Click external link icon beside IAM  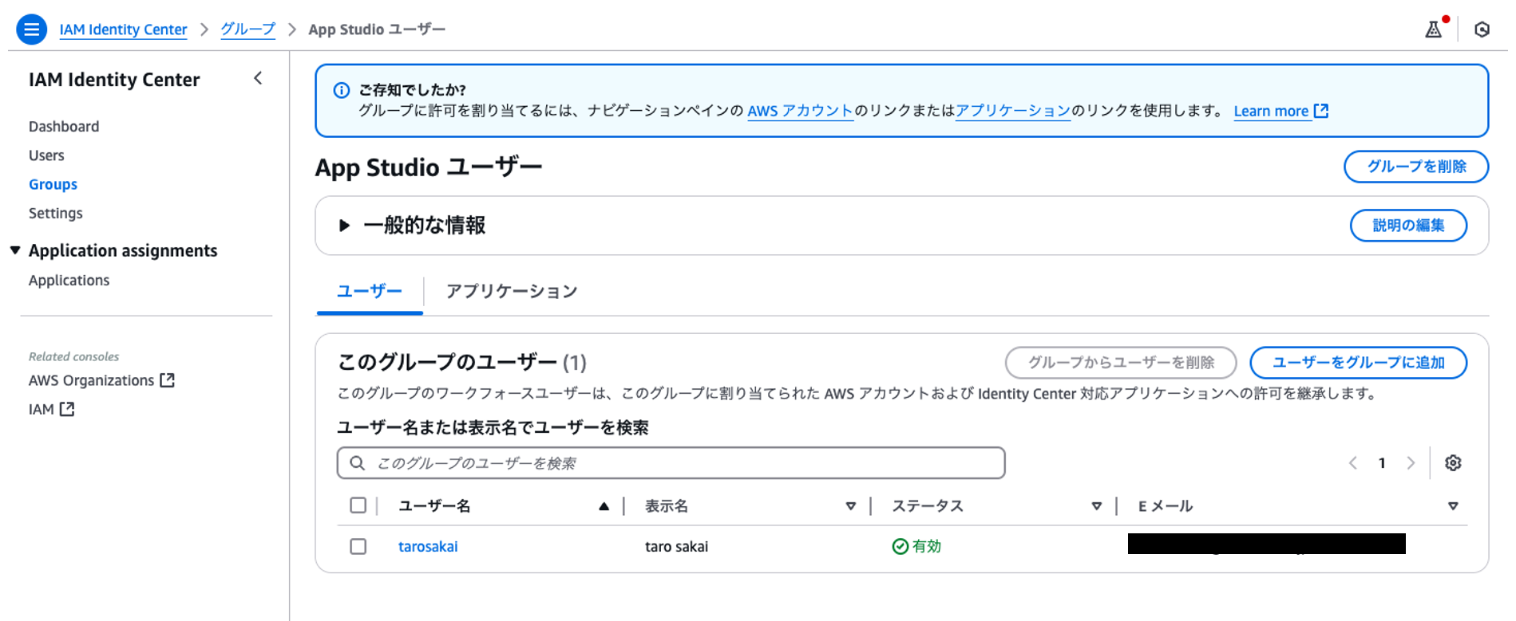[x=67, y=409]
